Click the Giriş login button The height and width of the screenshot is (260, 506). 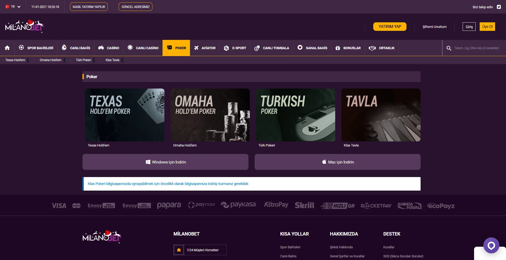(469, 27)
